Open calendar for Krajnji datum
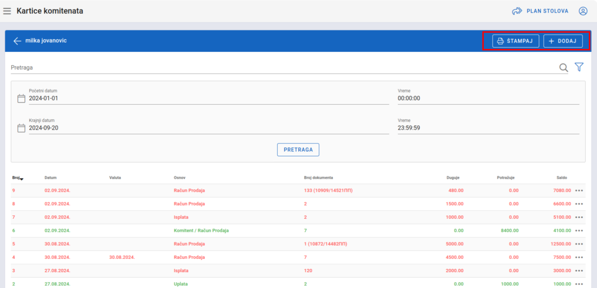The width and height of the screenshot is (597, 288). click(x=21, y=128)
